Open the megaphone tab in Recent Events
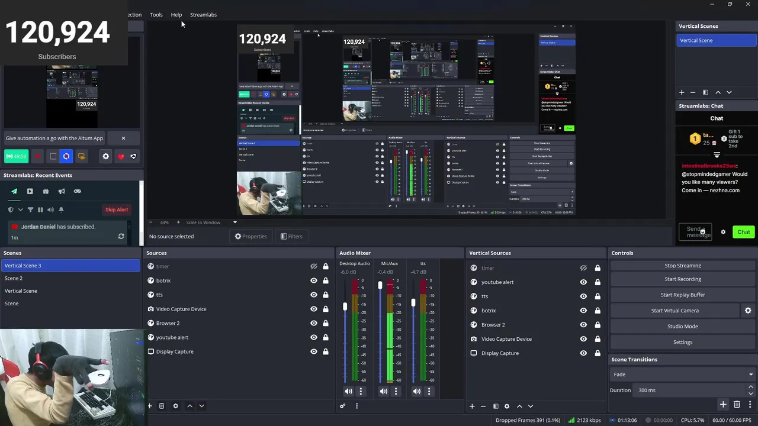 point(62,191)
